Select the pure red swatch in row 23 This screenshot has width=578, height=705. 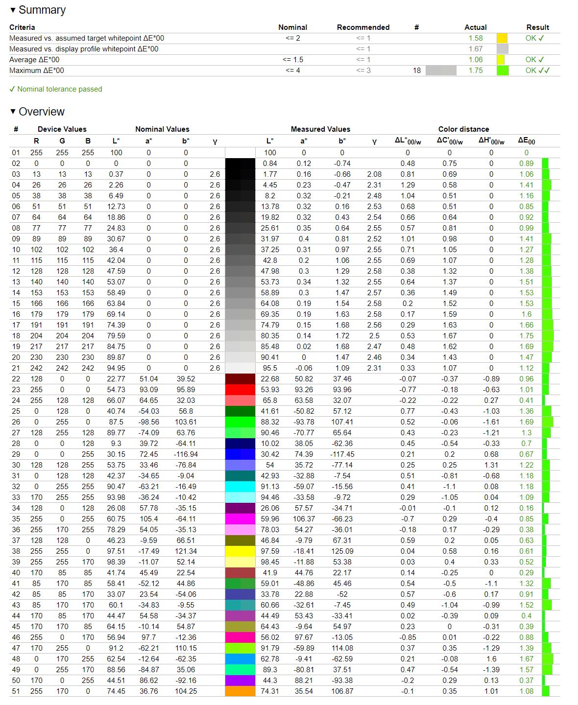point(240,390)
